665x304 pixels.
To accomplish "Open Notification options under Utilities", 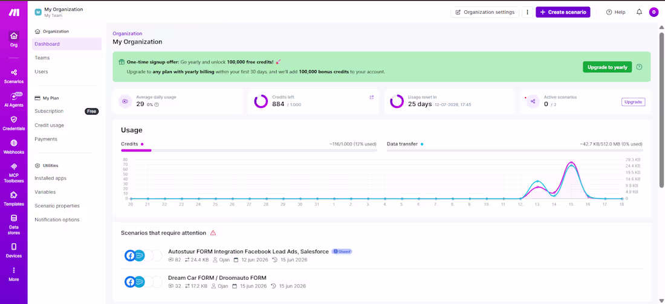I will (57, 220).
